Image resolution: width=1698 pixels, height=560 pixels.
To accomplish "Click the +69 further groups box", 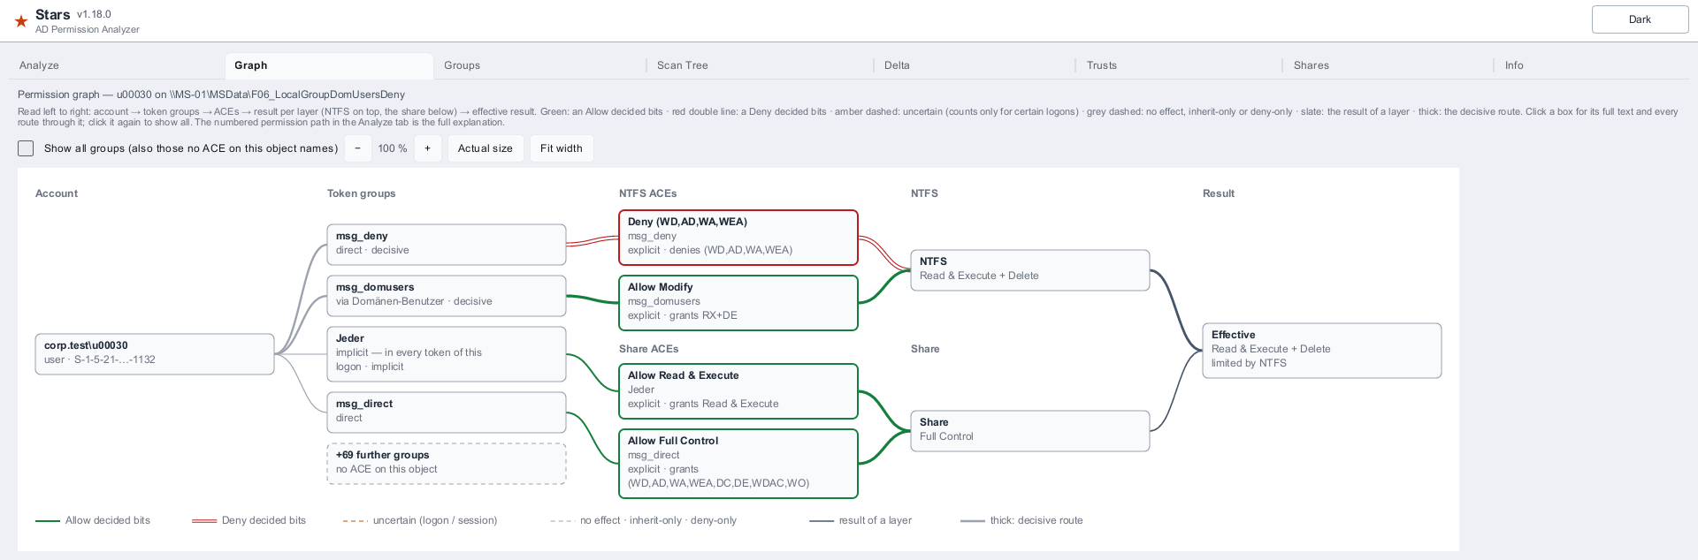I will tap(447, 464).
